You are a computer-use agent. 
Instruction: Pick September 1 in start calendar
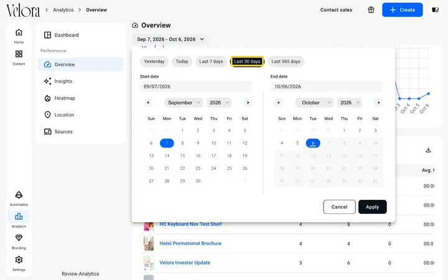click(182, 131)
